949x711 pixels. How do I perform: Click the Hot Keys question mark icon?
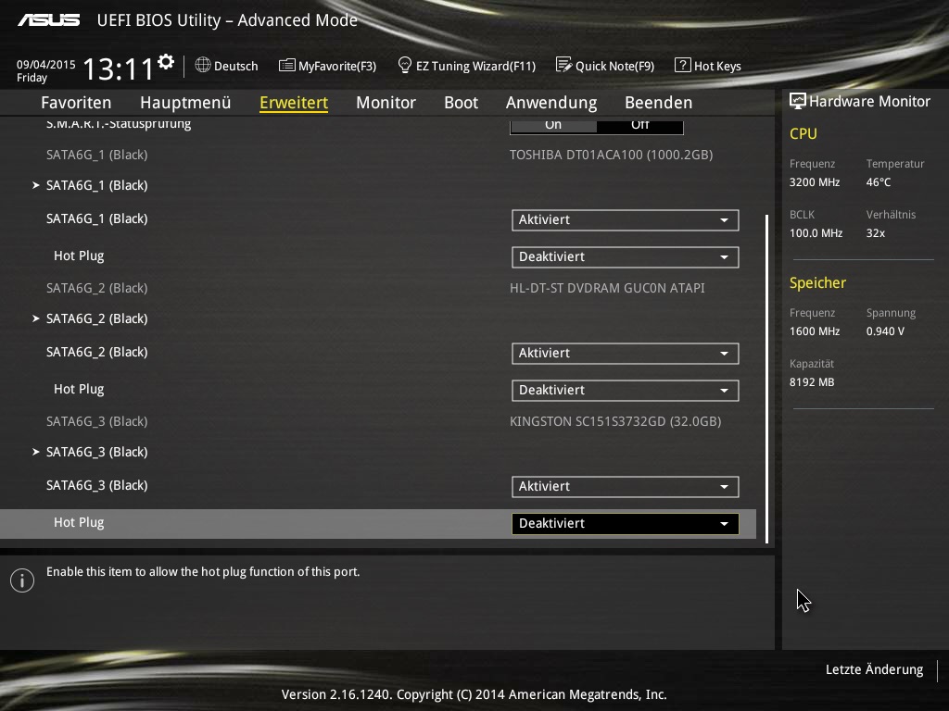[x=683, y=65]
